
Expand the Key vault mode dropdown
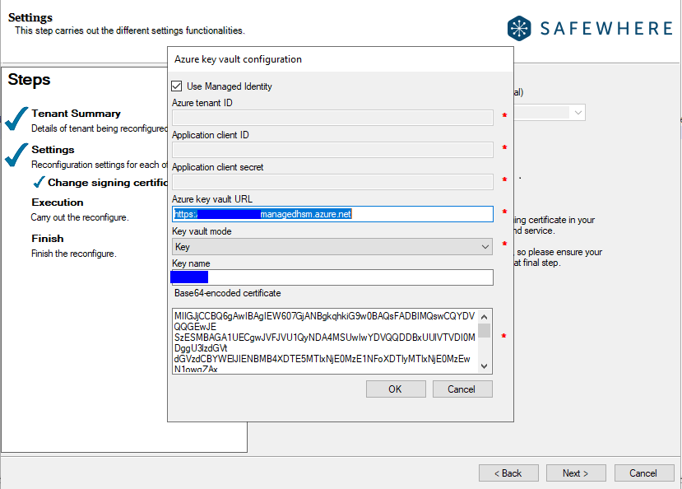[485, 246]
